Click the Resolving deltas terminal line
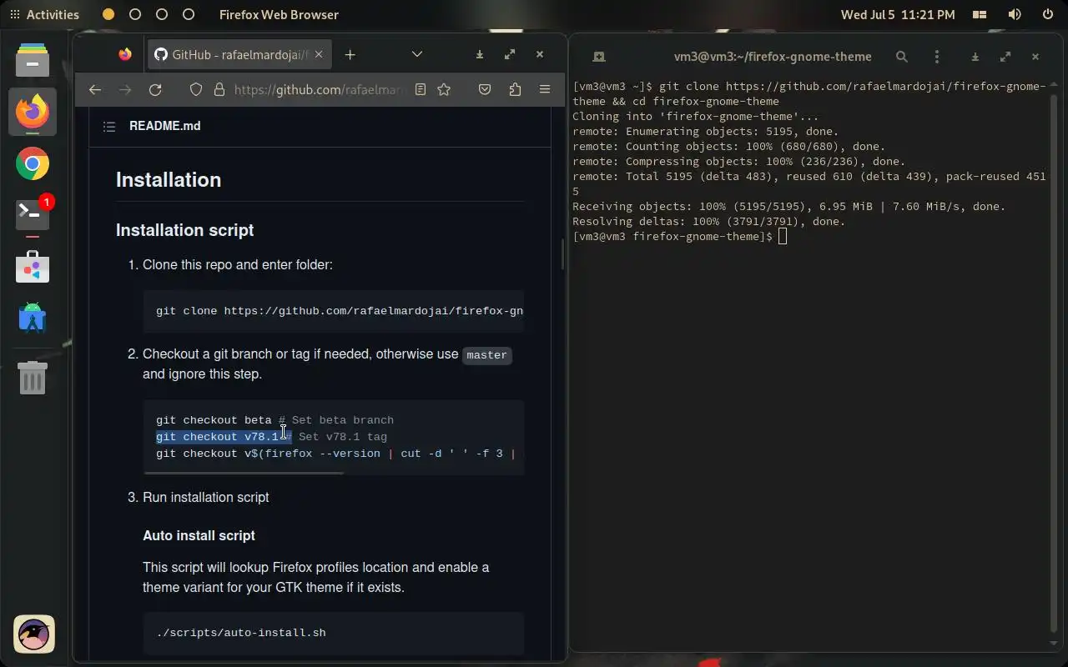Image resolution: width=1068 pixels, height=667 pixels. (708, 222)
